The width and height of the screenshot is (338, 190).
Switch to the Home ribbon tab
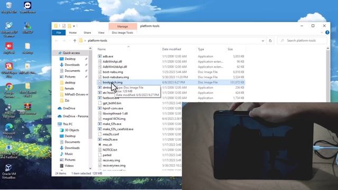pos(73,33)
